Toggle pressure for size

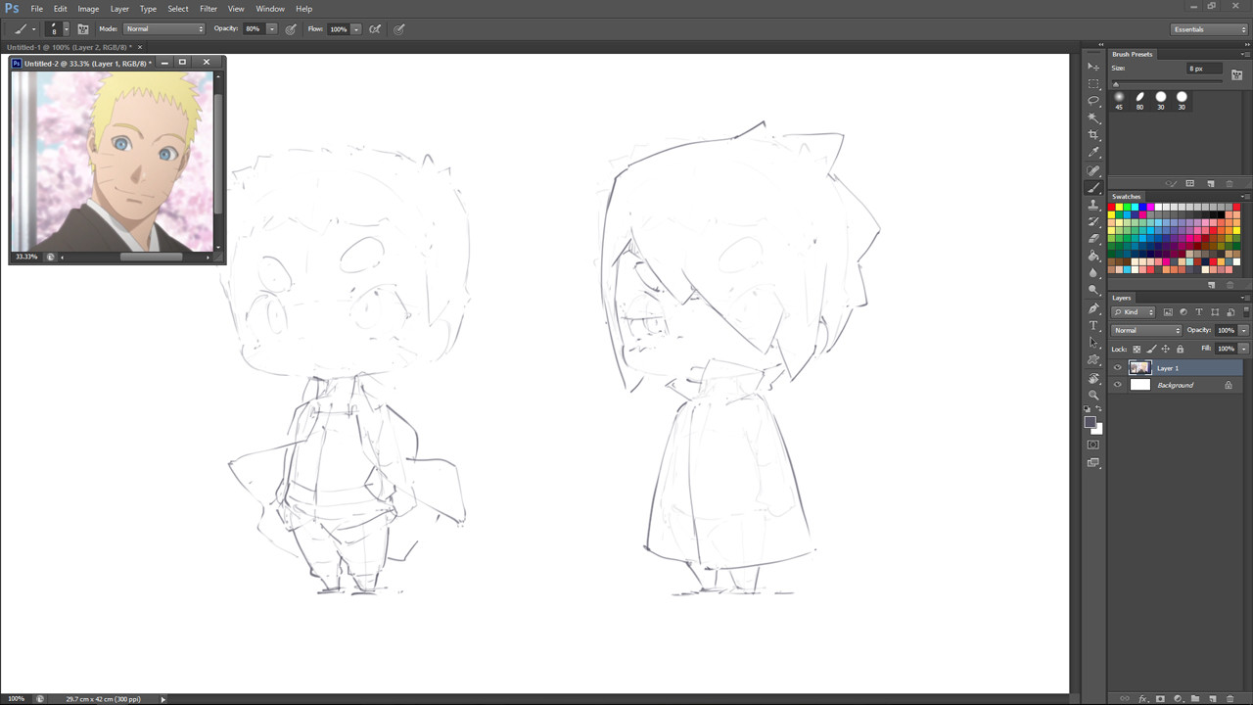tap(399, 29)
